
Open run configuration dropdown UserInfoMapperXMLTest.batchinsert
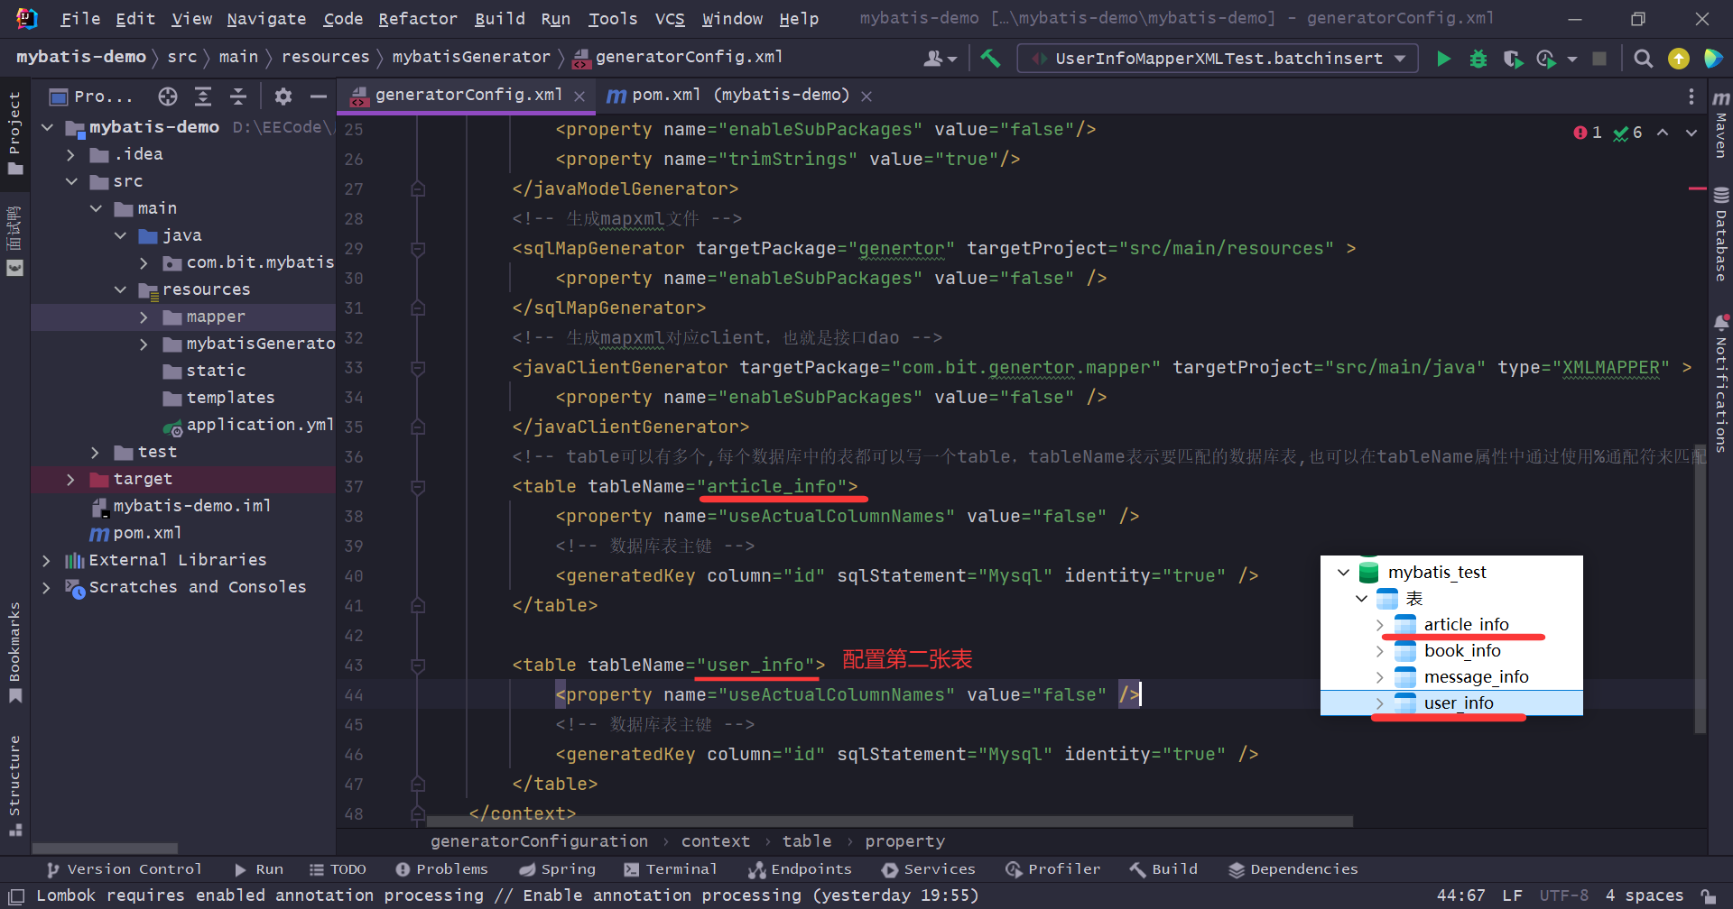1218,59
